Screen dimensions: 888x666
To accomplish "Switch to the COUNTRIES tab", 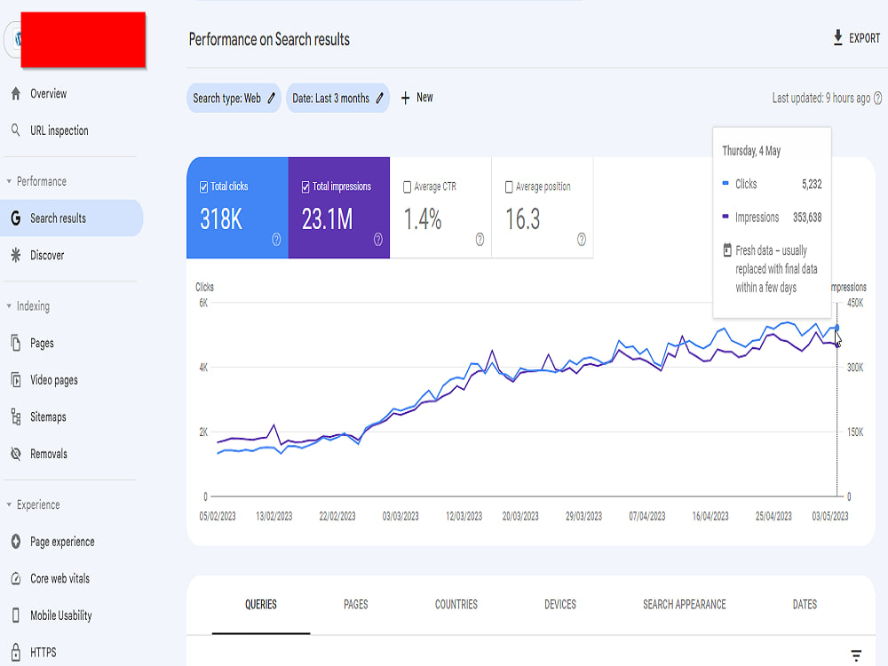I will pyautogui.click(x=456, y=604).
